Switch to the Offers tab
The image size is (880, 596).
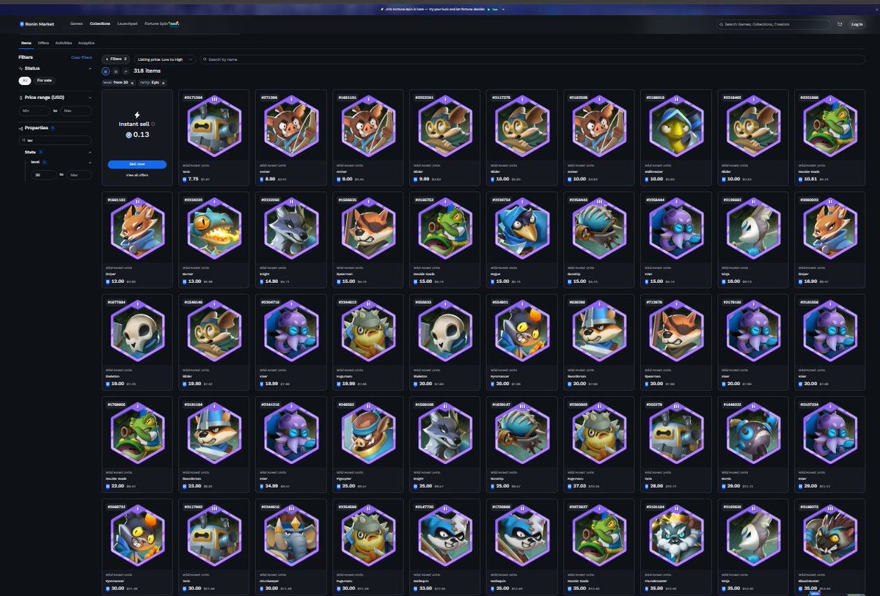tap(43, 43)
